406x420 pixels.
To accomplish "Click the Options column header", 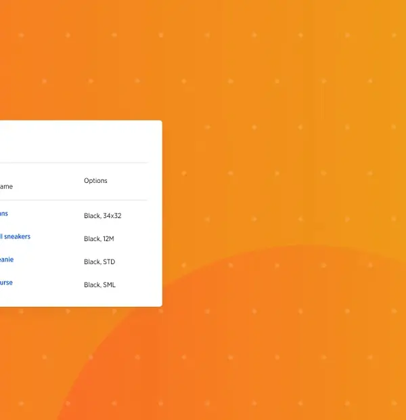I will tap(95, 181).
